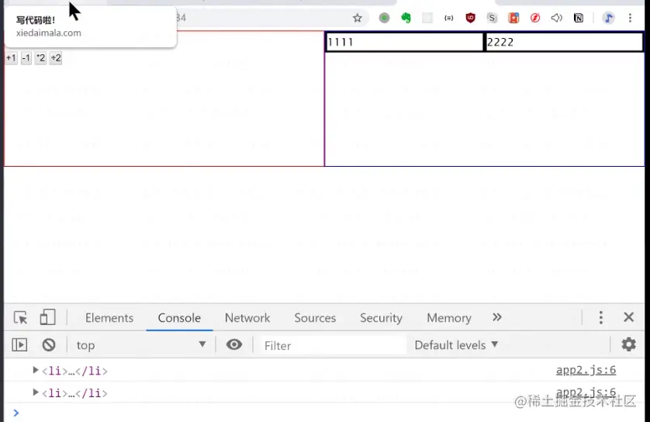Click the speaker sound extension icon

[x=557, y=18]
